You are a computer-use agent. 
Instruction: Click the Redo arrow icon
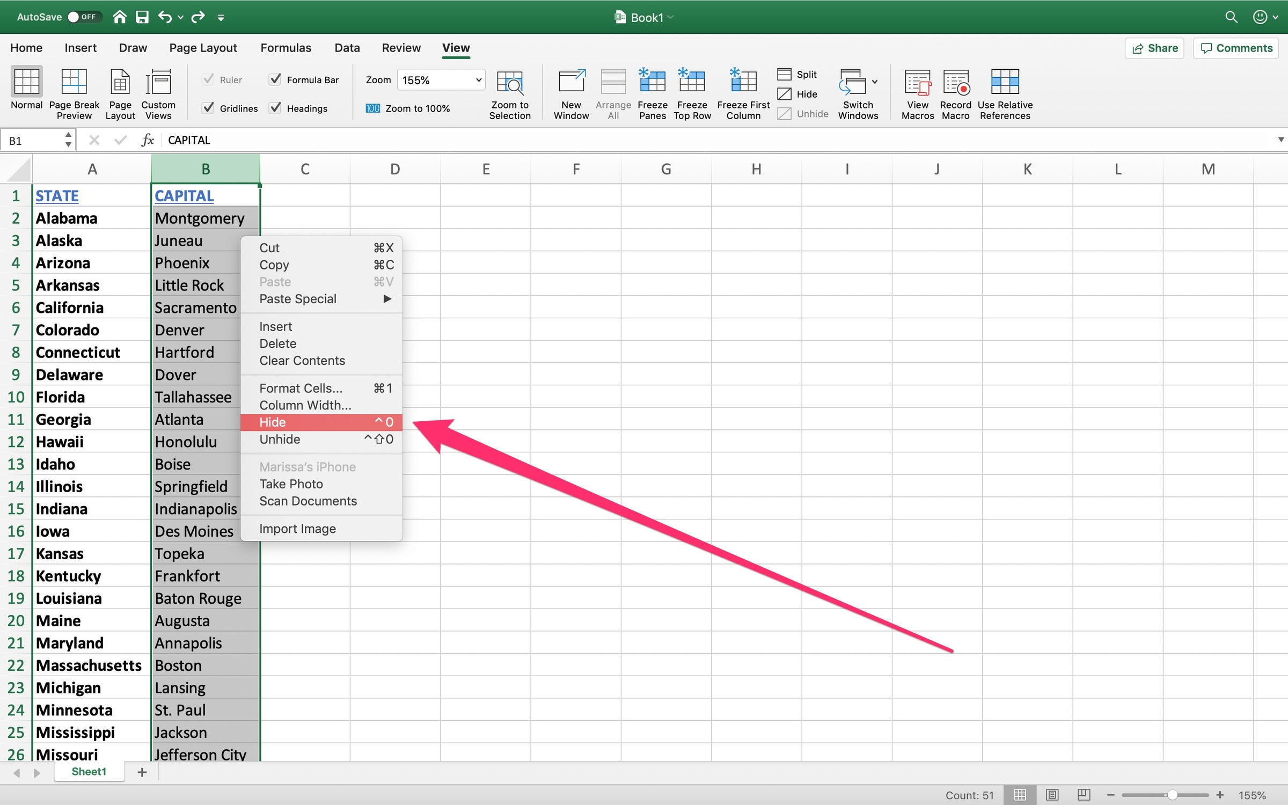pos(198,17)
